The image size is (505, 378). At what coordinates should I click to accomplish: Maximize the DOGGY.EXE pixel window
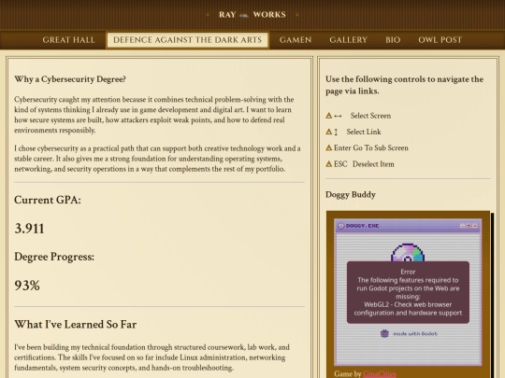click(x=469, y=226)
